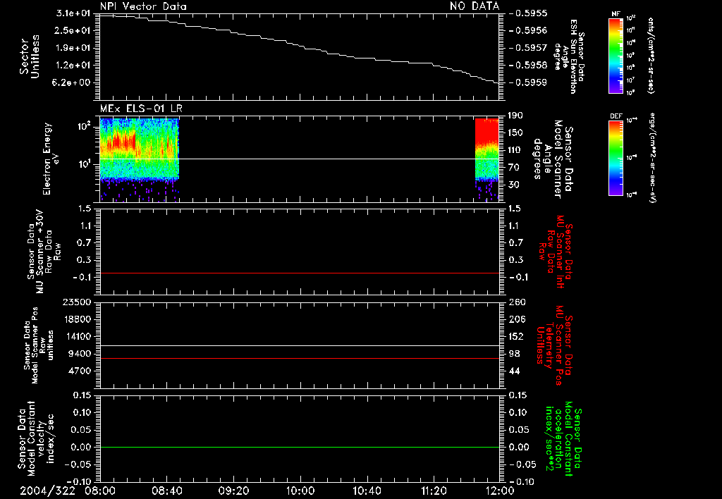Viewport: 722px width, 499px height.
Task: Click the '206' telemetry axis value
Action: pos(517,319)
